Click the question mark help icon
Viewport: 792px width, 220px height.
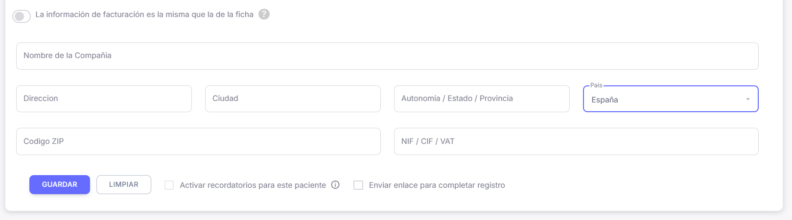point(264,14)
